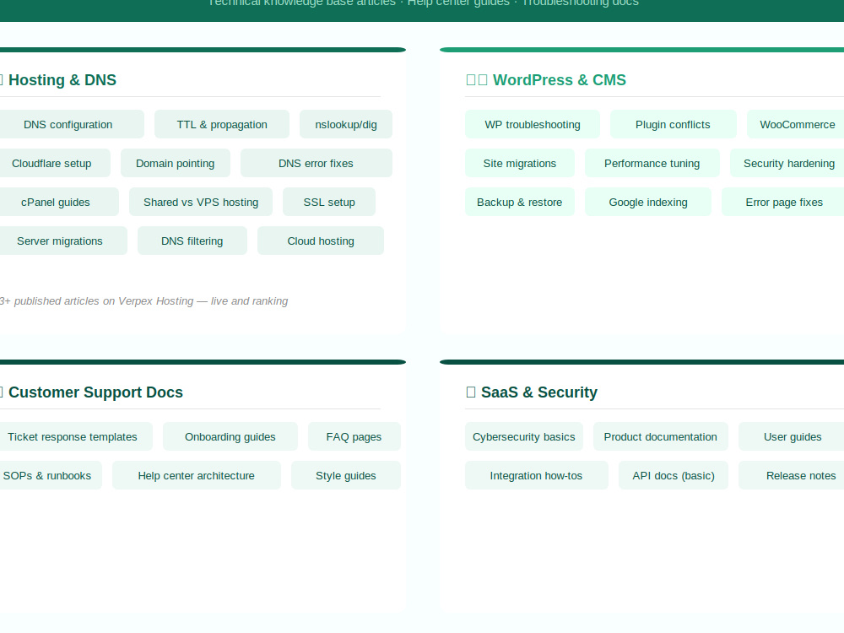Click the Style guides tag
Screen dimensions: 844x633
[x=345, y=475]
